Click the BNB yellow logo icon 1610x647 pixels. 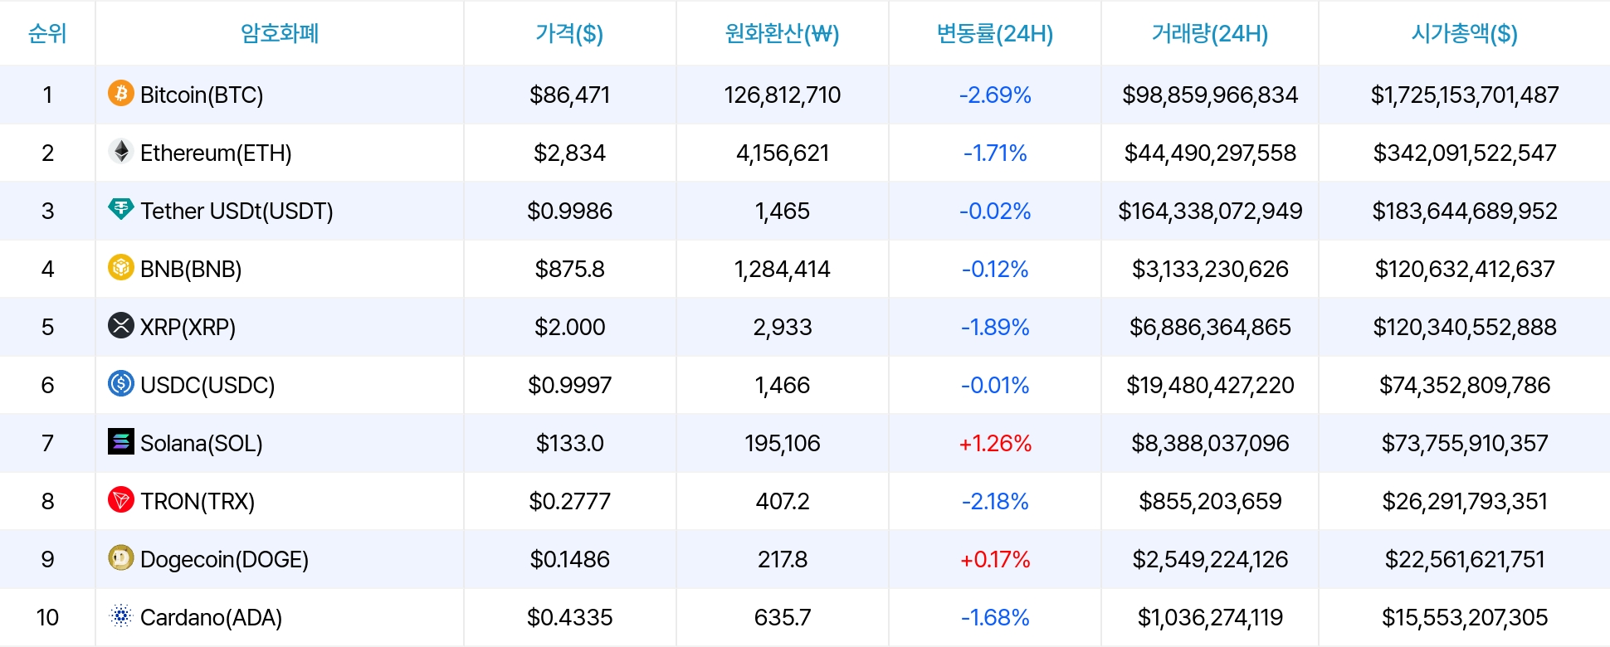click(x=121, y=267)
